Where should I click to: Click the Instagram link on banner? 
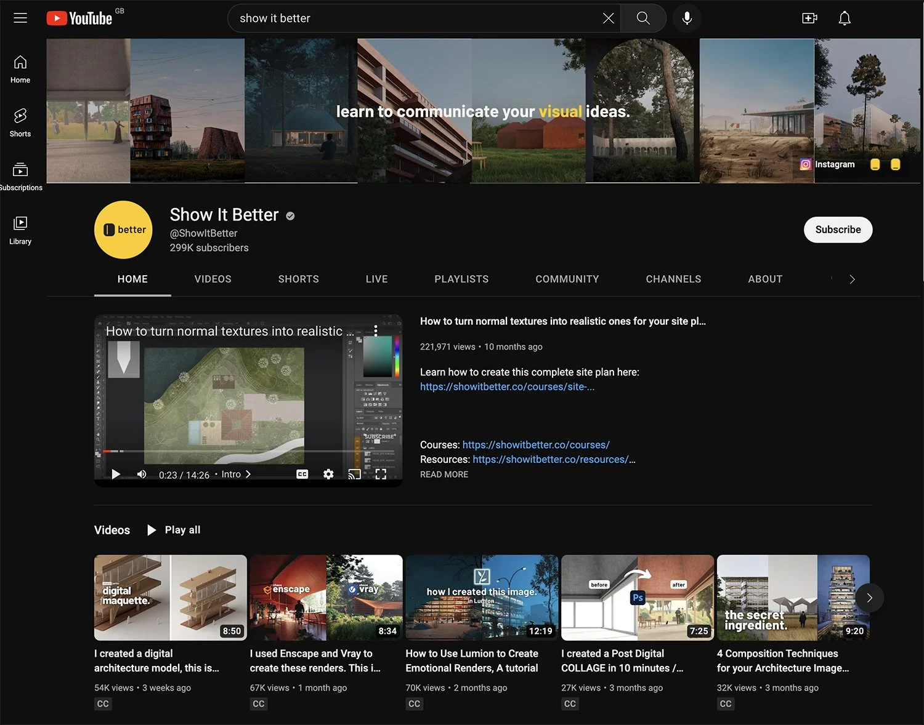pos(827,164)
